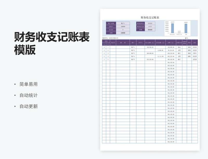Select the 2020 year header cell

106,41
